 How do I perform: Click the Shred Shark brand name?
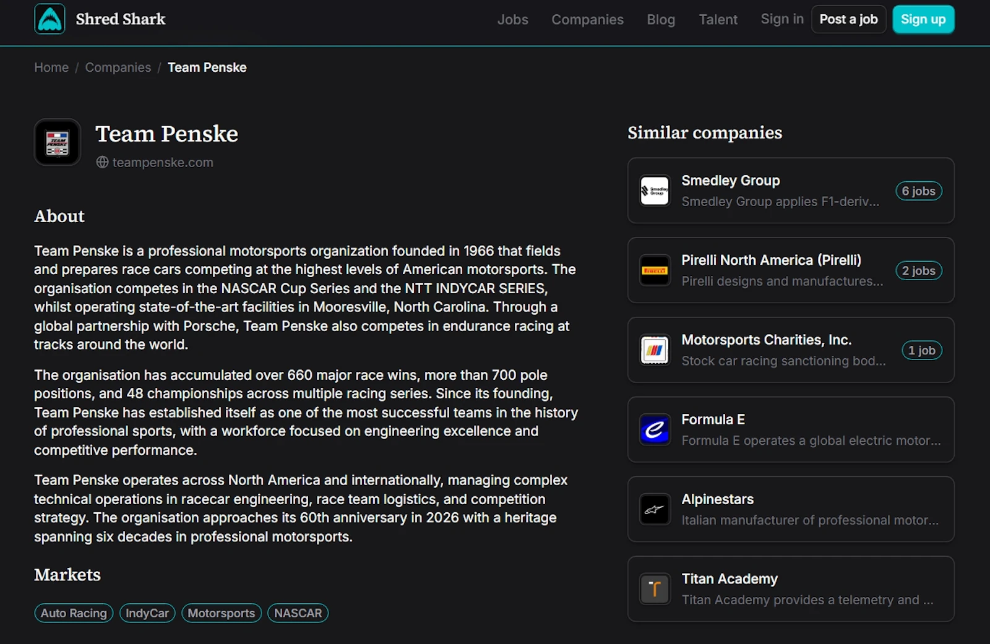121,19
